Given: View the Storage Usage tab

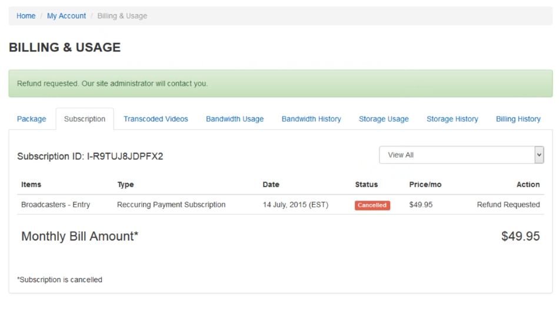Looking at the screenshot, I should click(384, 119).
